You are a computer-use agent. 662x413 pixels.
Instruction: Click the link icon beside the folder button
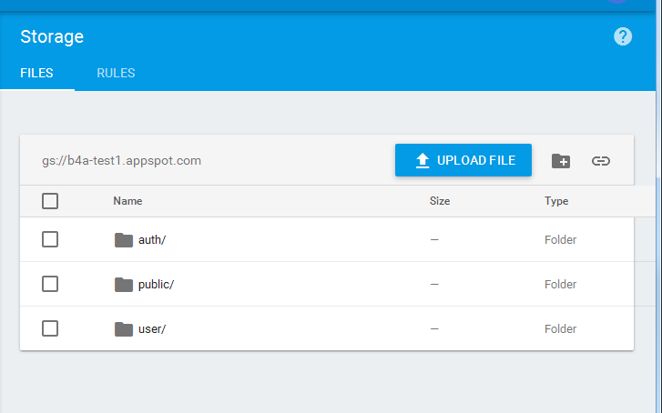click(x=600, y=161)
